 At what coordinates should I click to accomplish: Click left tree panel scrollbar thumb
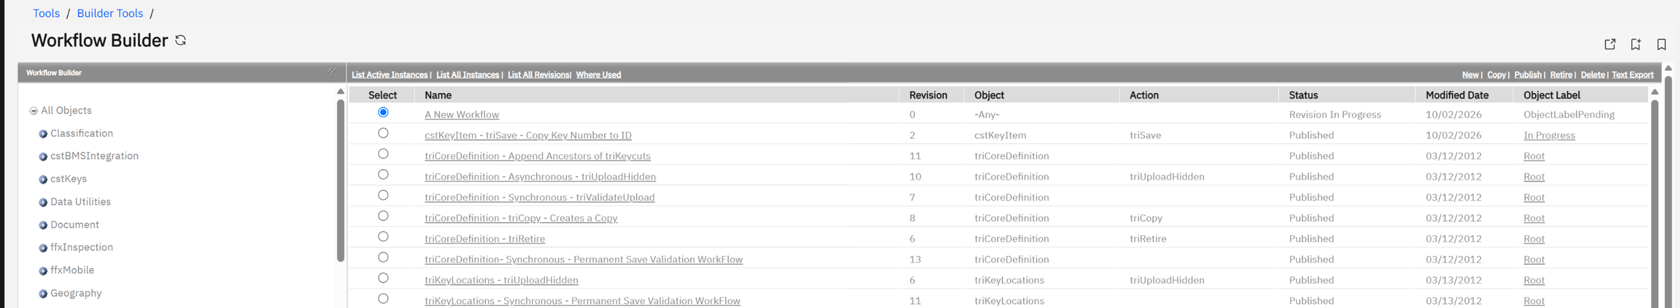point(341,180)
